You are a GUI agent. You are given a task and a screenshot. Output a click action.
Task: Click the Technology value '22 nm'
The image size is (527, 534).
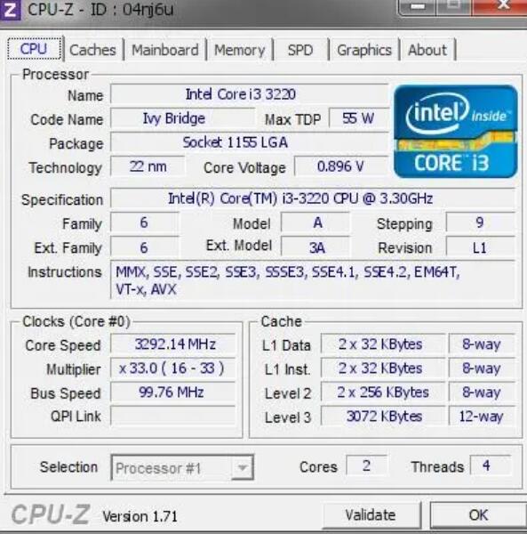coord(148,166)
